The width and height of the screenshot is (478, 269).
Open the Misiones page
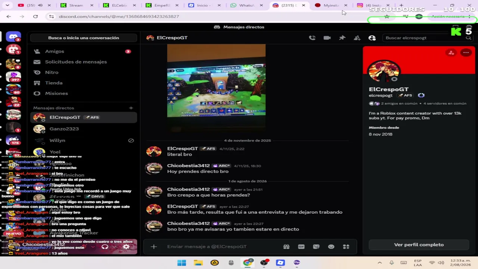click(x=84, y=93)
